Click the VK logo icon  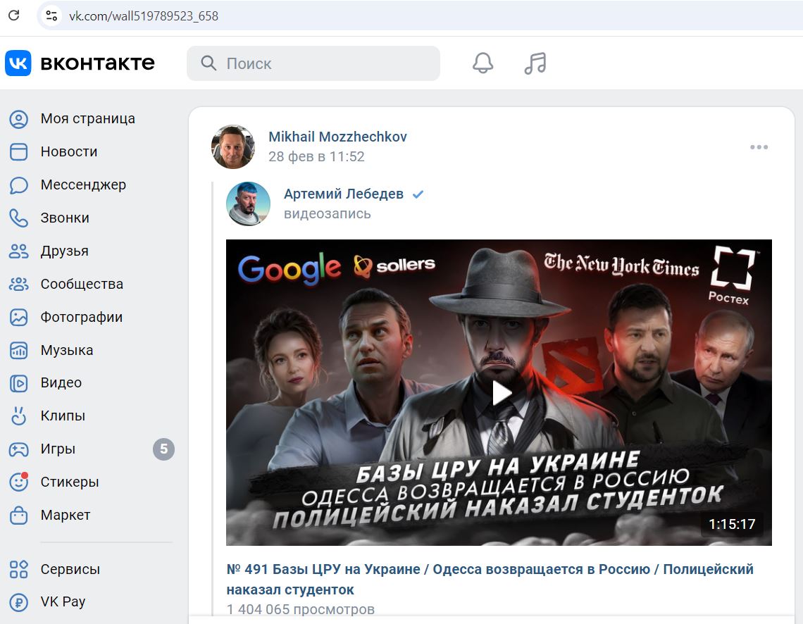pyautogui.click(x=18, y=63)
